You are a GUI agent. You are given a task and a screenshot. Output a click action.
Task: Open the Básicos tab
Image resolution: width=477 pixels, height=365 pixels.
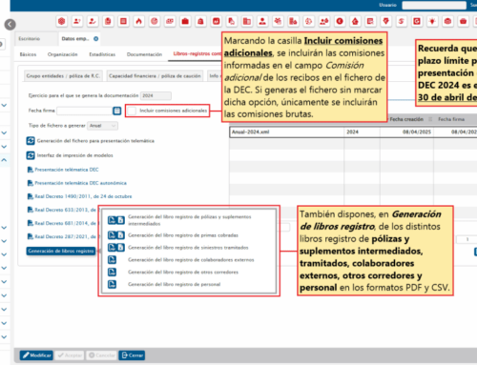click(x=28, y=54)
